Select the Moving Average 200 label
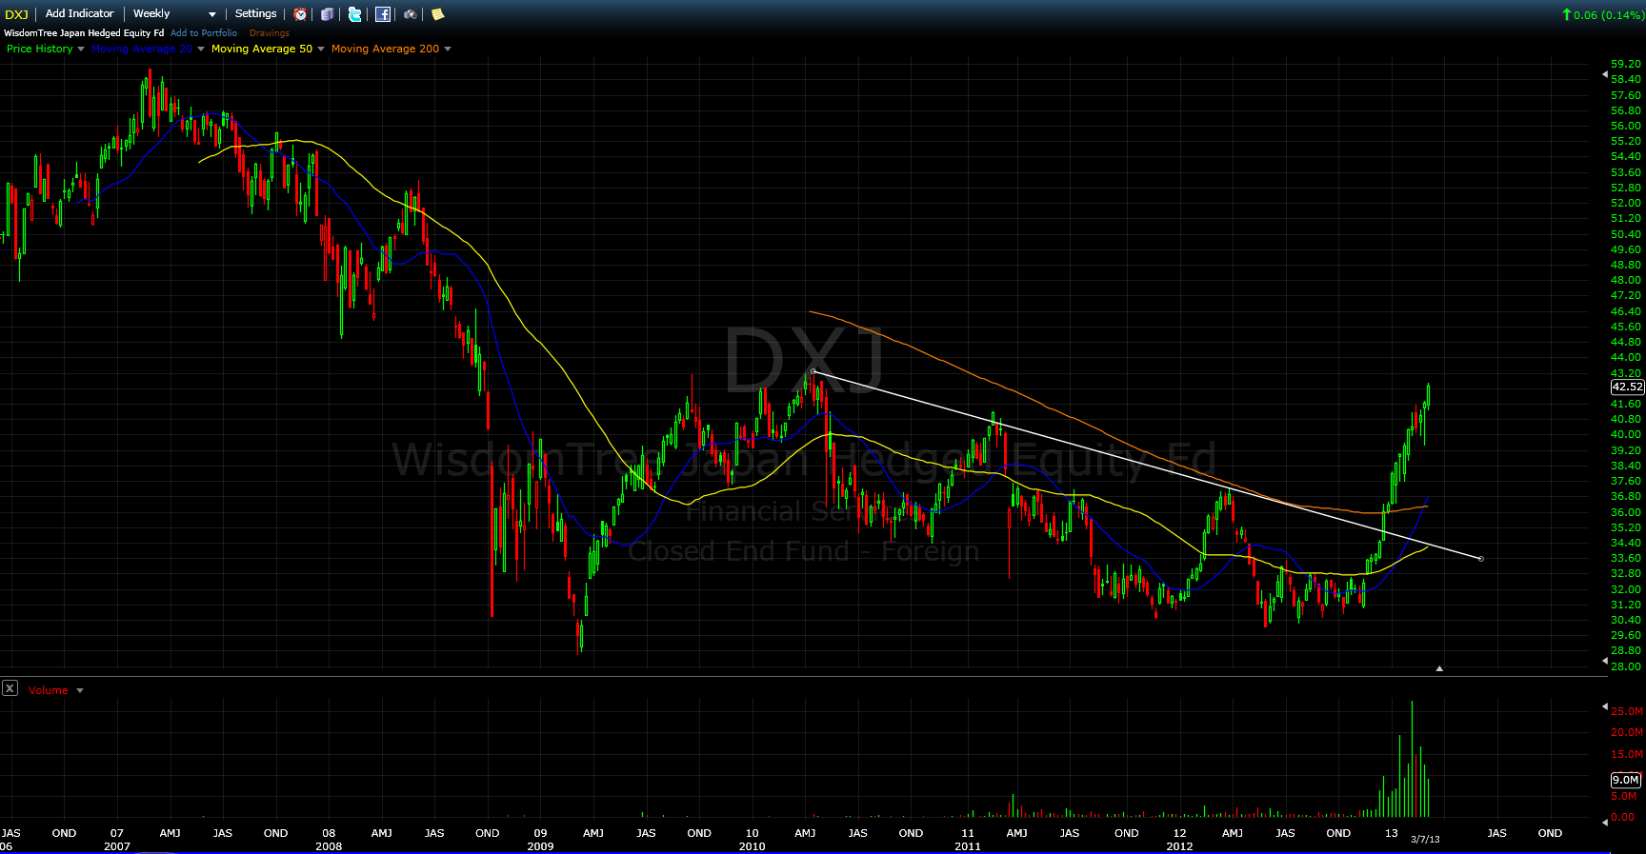1646x854 pixels. [385, 49]
